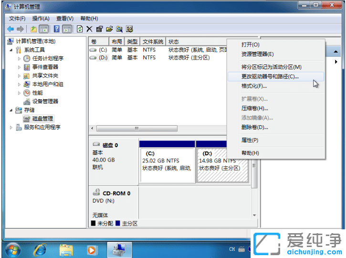The height and width of the screenshot is (258, 346).
Task: Open the blue Help question-mark icon
Action: coord(57,29)
